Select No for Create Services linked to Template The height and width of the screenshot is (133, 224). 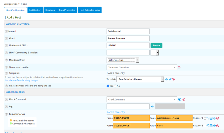pos(115,86)
